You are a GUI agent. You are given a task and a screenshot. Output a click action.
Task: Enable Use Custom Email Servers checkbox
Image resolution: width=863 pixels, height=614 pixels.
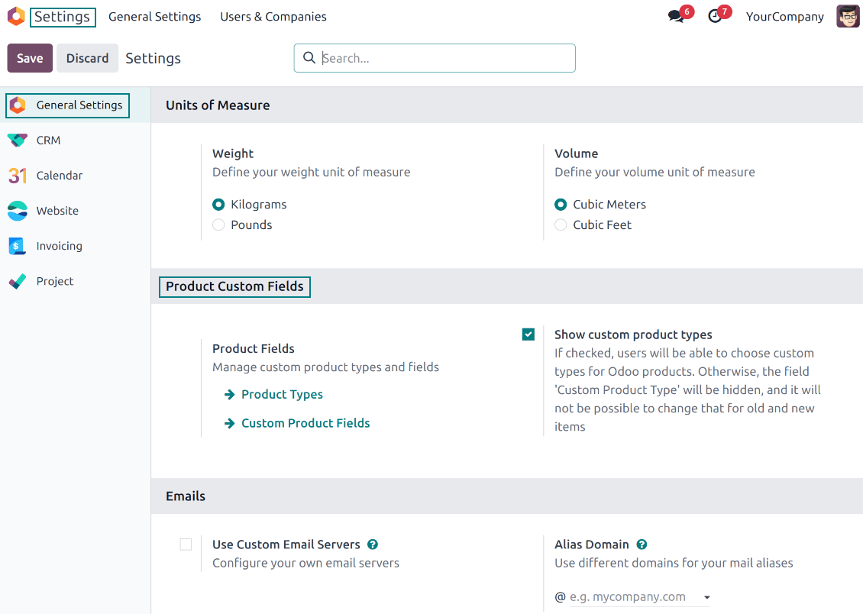coord(186,545)
